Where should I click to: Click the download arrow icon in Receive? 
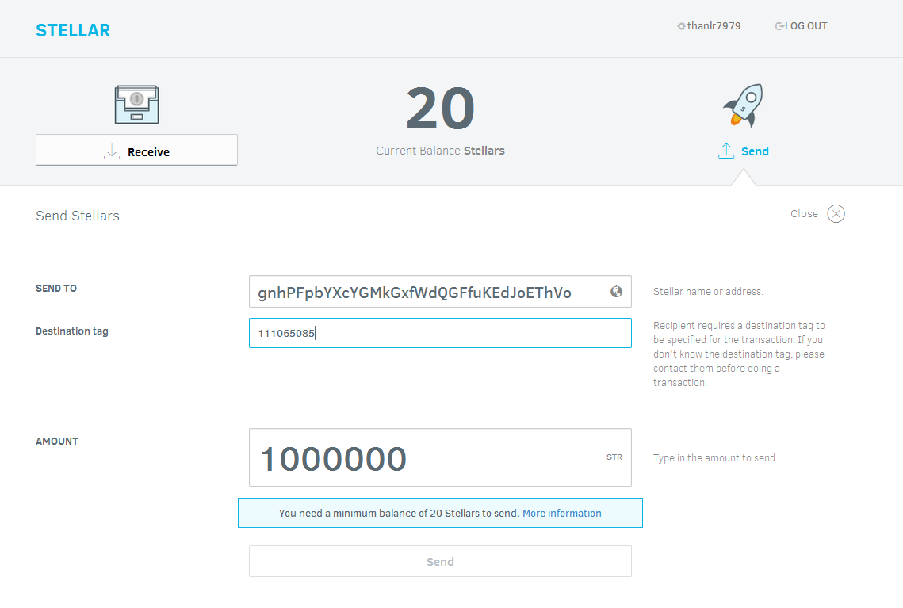click(112, 151)
